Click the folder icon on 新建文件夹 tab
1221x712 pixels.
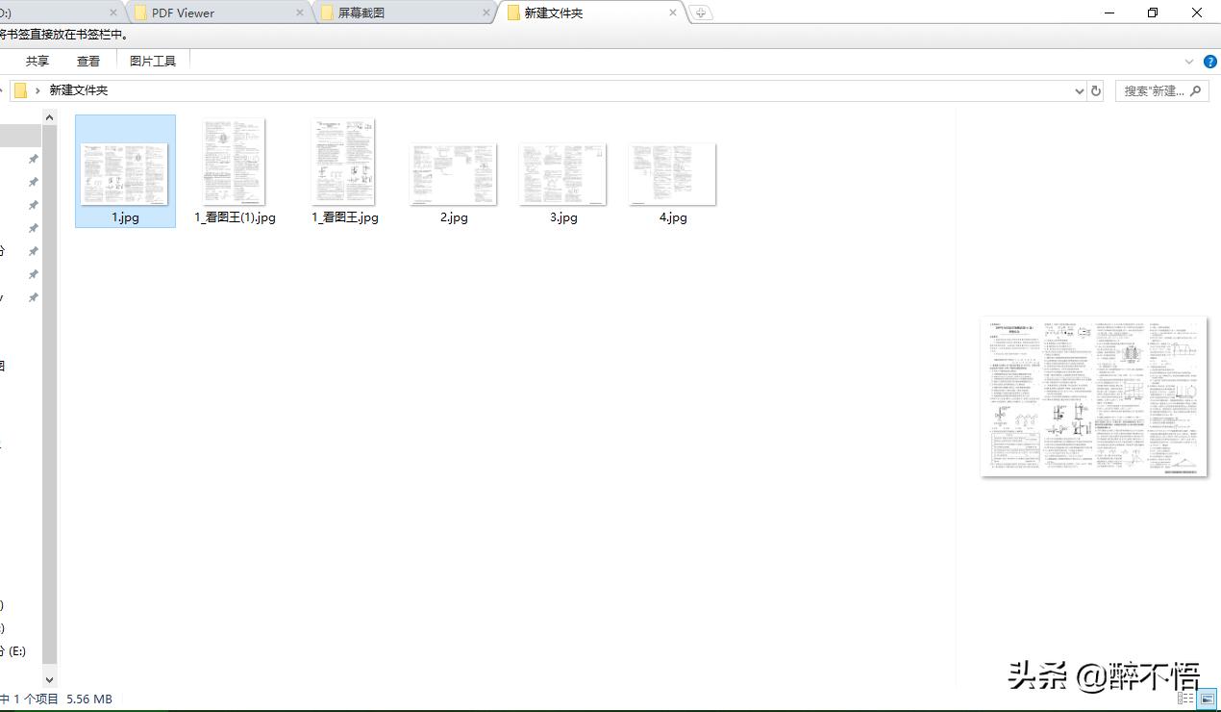[513, 13]
